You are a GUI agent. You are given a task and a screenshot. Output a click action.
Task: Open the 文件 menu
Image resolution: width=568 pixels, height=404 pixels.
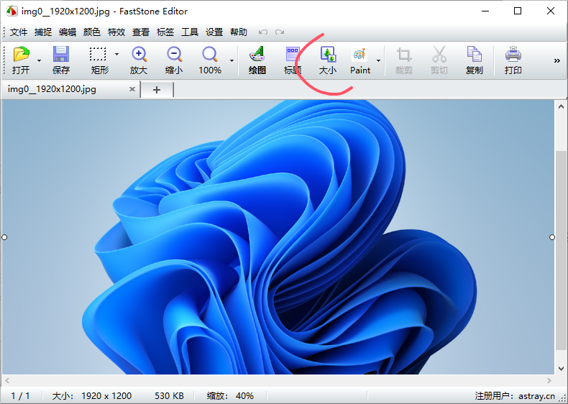tap(19, 32)
